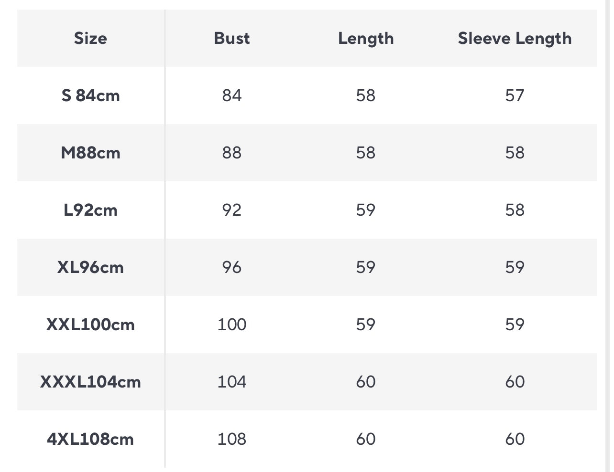Select the S 84cm size row label
The height and width of the screenshot is (472, 614).
pyautogui.click(x=90, y=95)
